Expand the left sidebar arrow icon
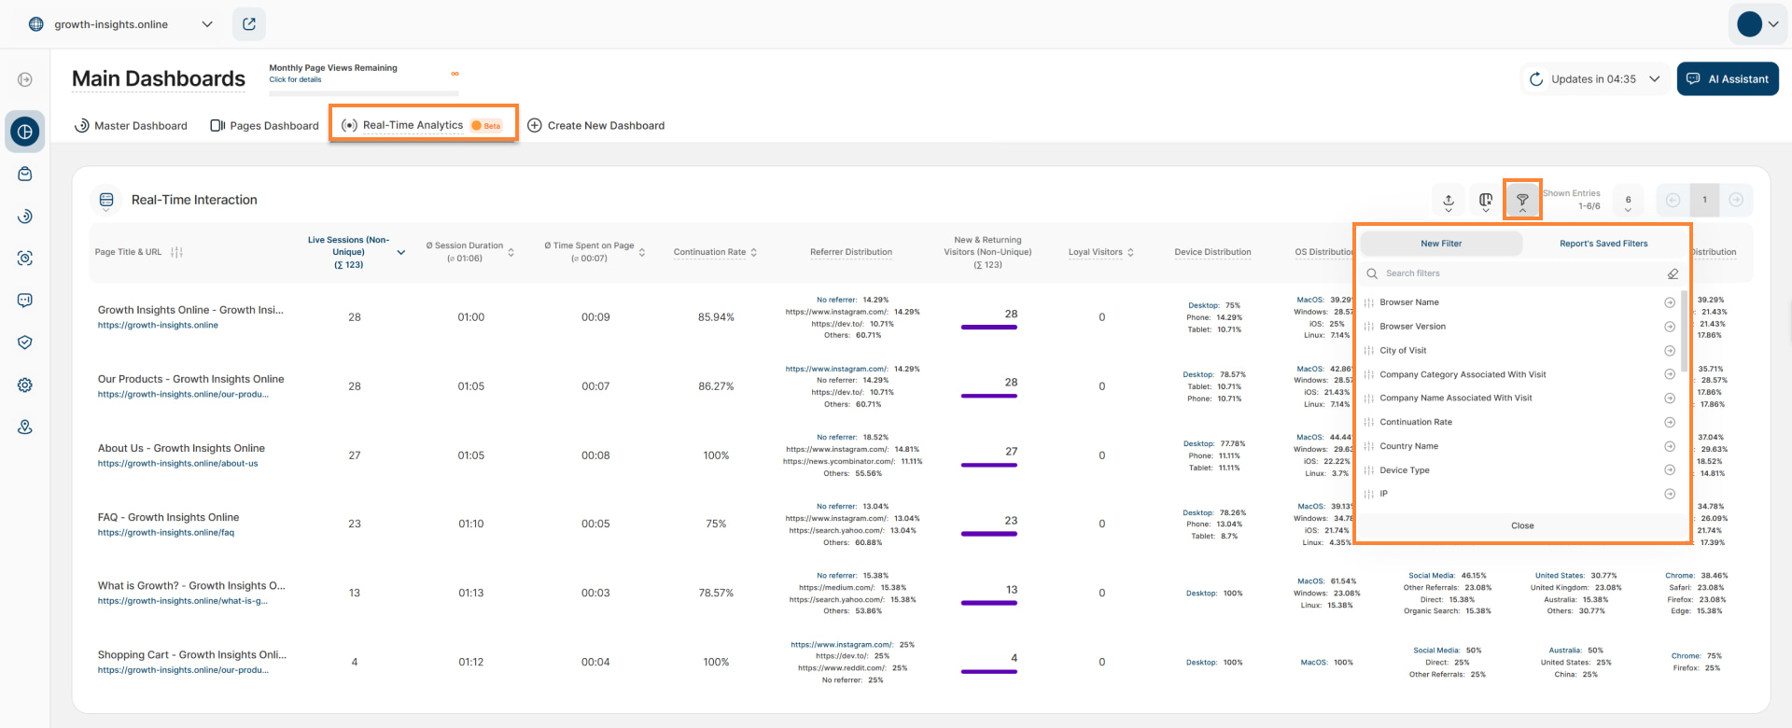 (25, 80)
